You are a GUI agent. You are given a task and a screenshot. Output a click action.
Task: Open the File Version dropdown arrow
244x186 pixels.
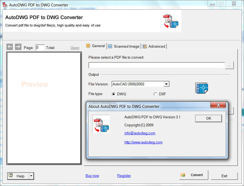[166, 84]
